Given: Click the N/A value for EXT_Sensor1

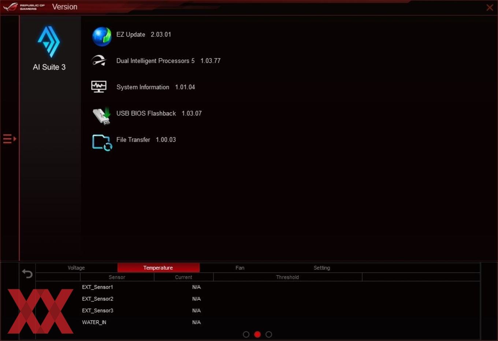Looking at the screenshot, I should click(196, 287).
